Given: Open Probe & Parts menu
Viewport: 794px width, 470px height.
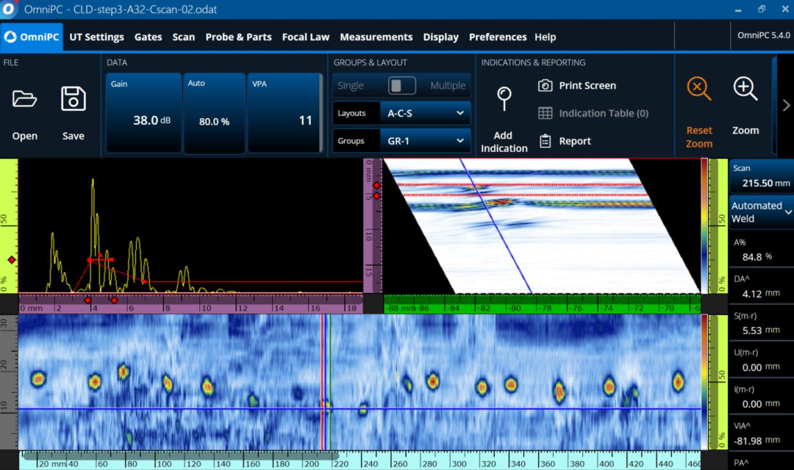Looking at the screenshot, I should tap(238, 37).
